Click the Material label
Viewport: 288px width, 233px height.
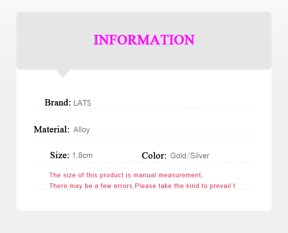51,130
